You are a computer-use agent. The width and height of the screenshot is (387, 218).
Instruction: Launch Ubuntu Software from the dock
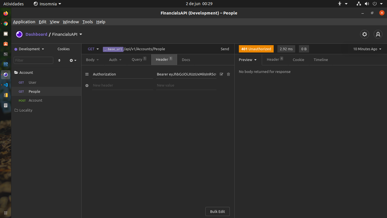tap(6, 44)
